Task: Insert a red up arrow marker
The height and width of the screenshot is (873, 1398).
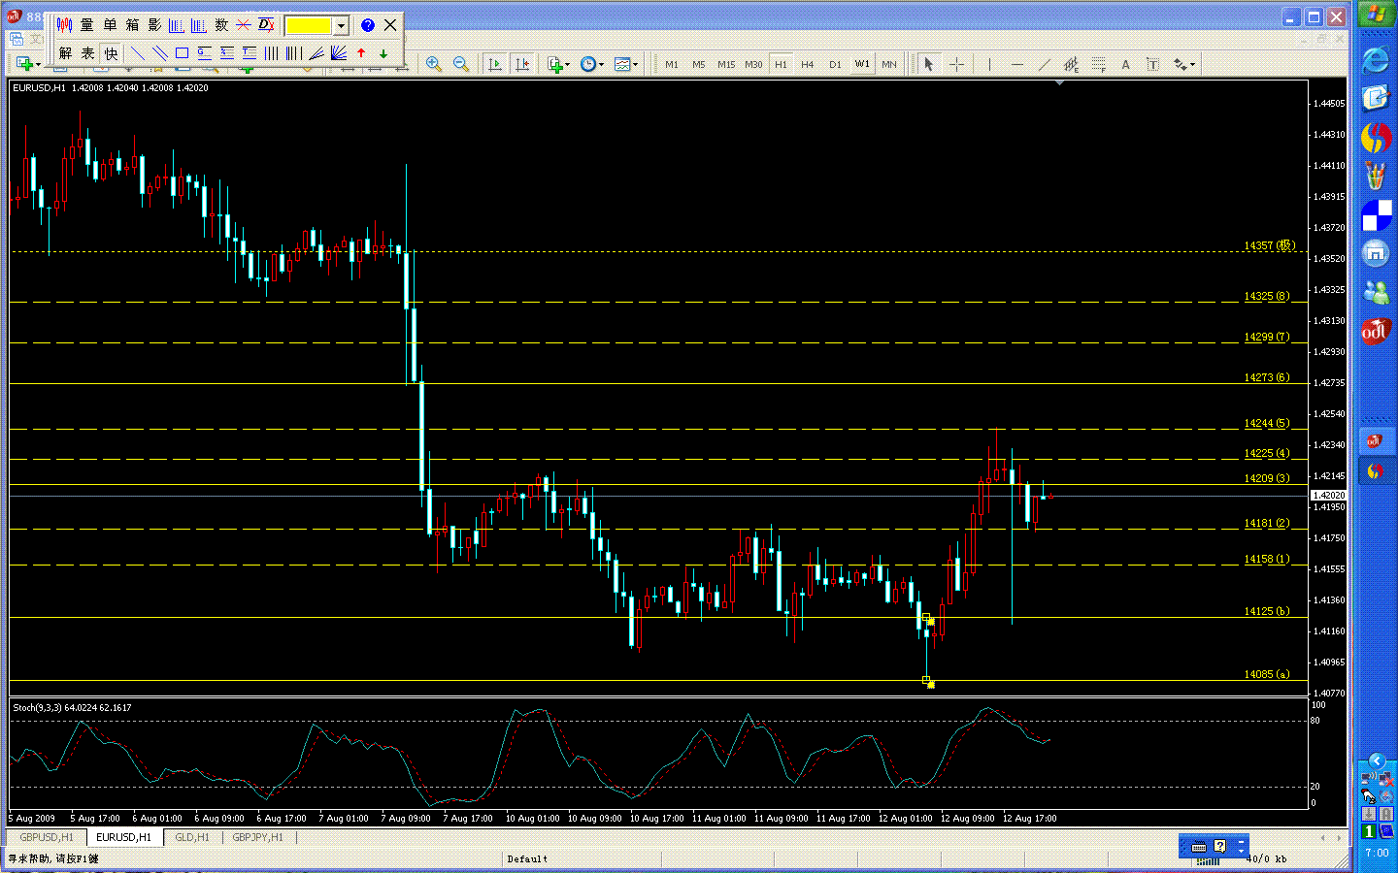Action: point(361,53)
